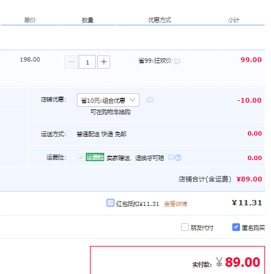This screenshot has height=274, width=271.
Task: Increase quantity with the plus button
Action: tap(104, 62)
